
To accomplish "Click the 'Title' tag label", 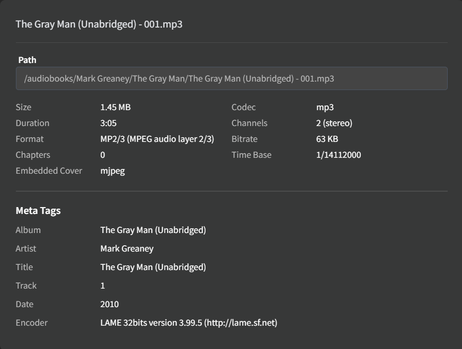I will point(24,267).
